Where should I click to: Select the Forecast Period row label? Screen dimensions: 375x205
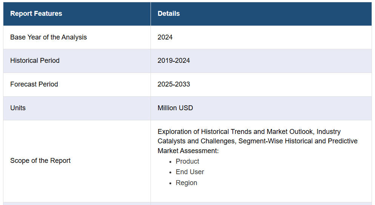(34, 84)
